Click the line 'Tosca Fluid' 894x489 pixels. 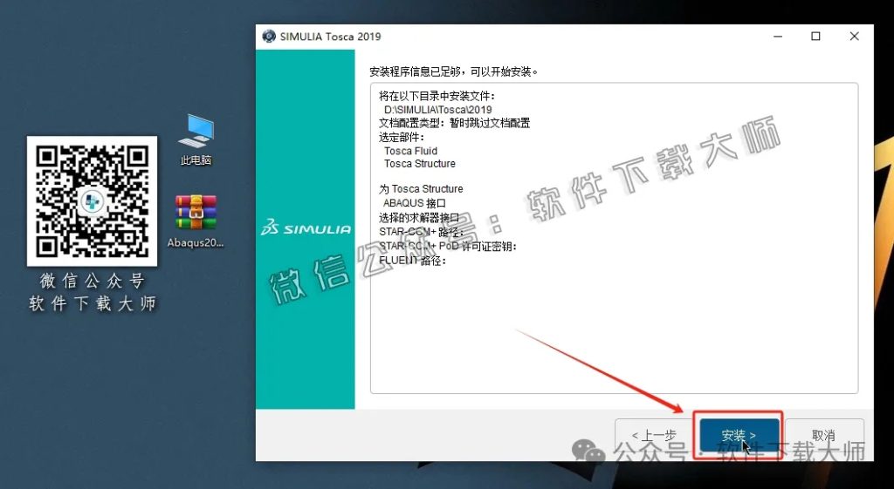click(x=410, y=151)
